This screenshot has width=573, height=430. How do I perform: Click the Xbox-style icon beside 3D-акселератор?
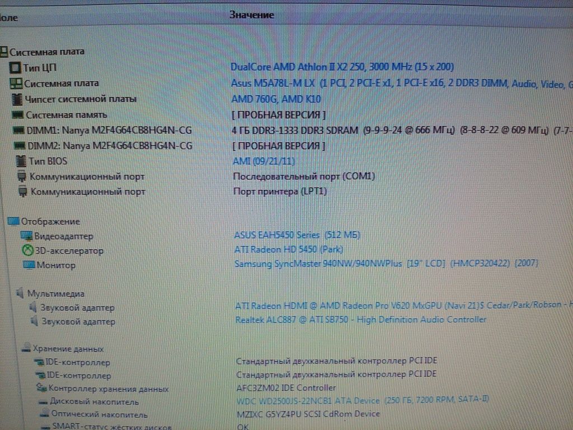coord(27,250)
